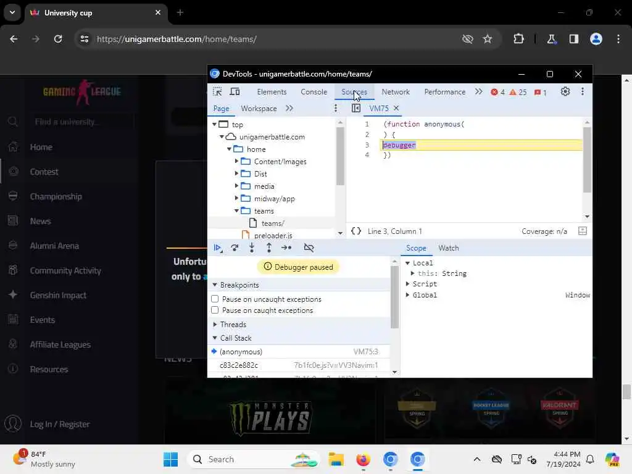This screenshot has width=632, height=474.
Task: Switch to the Console tab
Action: pyautogui.click(x=314, y=92)
